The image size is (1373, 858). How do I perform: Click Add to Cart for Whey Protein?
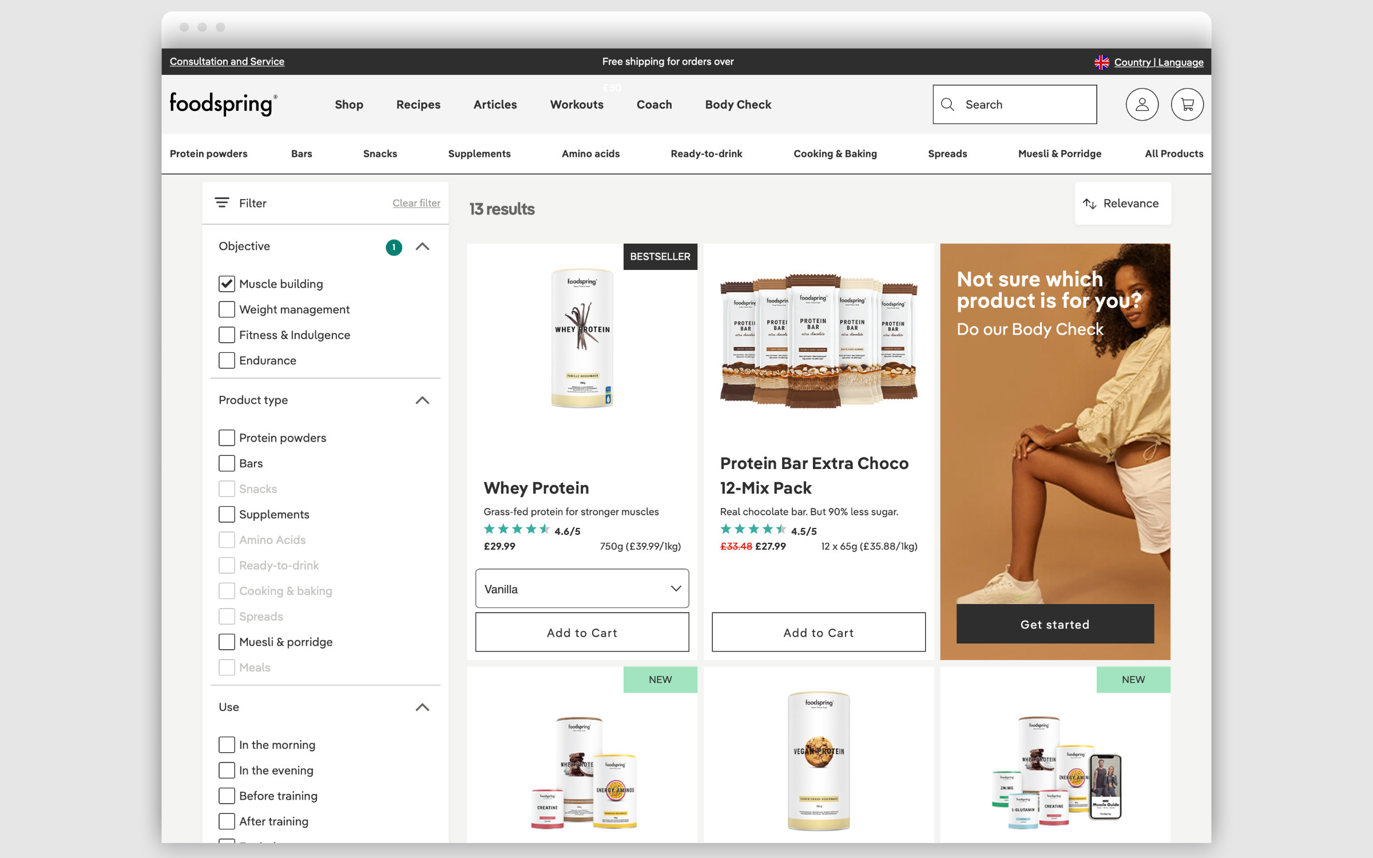click(x=582, y=633)
